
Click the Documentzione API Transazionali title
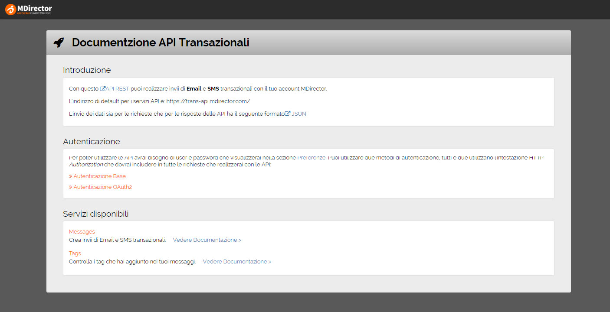[x=161, y=42]
